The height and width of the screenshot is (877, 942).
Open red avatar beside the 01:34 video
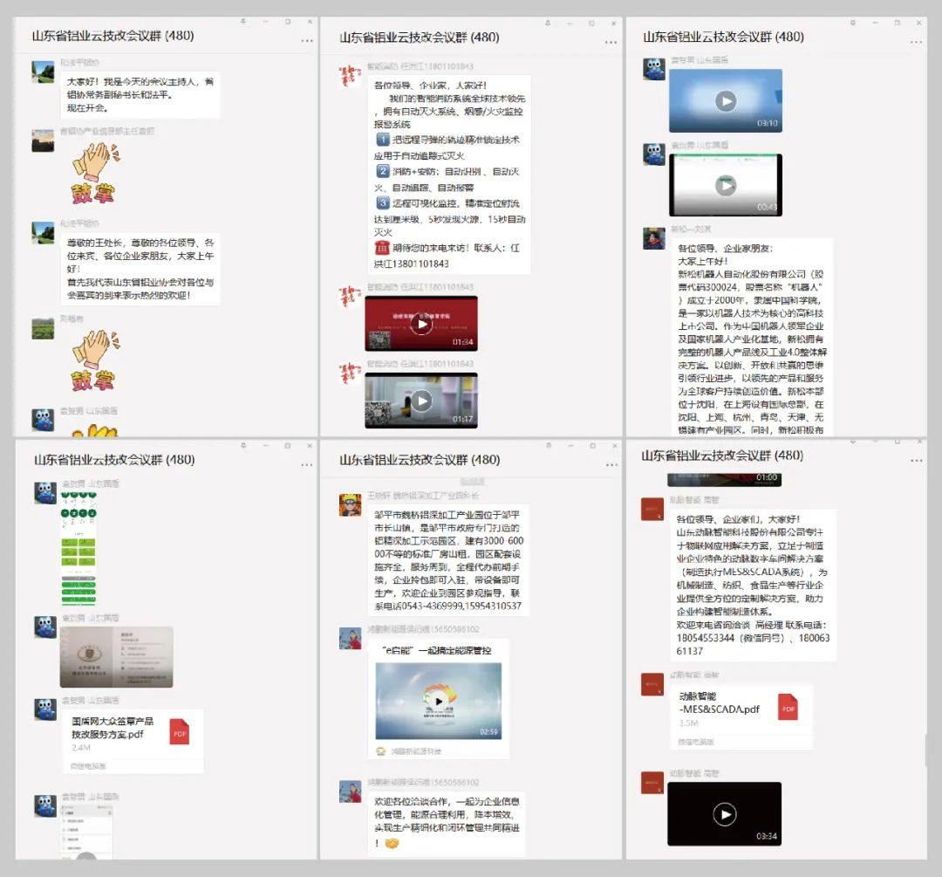(x=350, y=297)
